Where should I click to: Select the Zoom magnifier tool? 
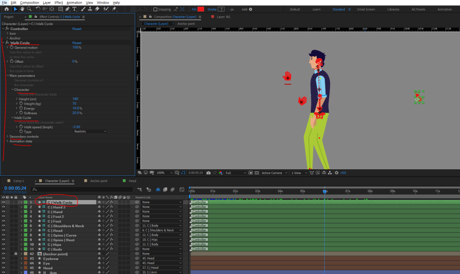[30, 9]
